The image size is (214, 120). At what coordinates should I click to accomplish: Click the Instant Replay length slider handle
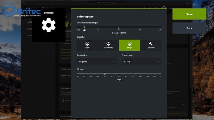pos(84,27)
